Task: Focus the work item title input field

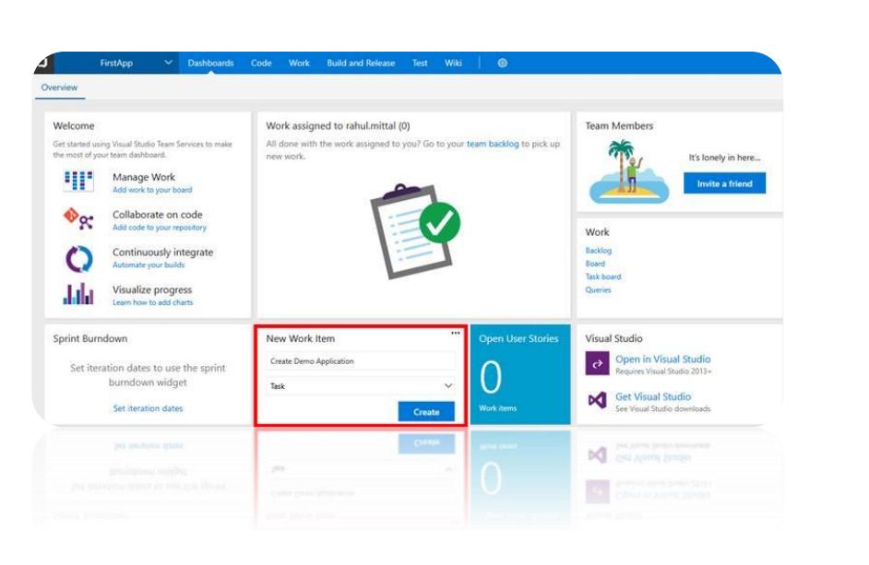Action: click(x=361, y=361)
